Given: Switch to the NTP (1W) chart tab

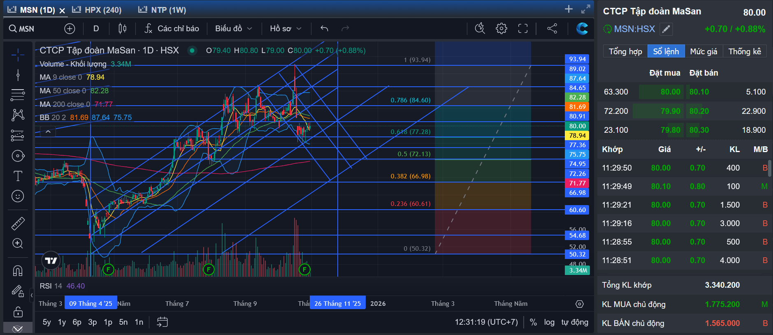Looking at the screenshot, I should point(162,10).
